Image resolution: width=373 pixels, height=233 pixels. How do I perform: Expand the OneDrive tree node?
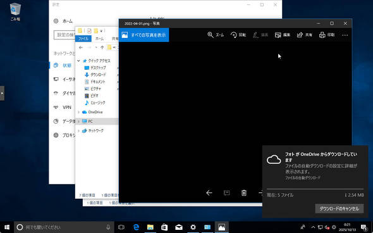(x=78, y=112)
